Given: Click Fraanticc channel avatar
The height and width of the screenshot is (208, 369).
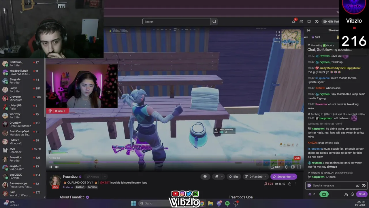Looking at the screenshot, I should point(55,180).
